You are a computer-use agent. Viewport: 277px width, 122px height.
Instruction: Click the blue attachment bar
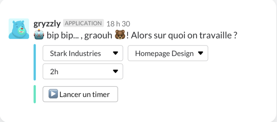(x=35, y=63)
